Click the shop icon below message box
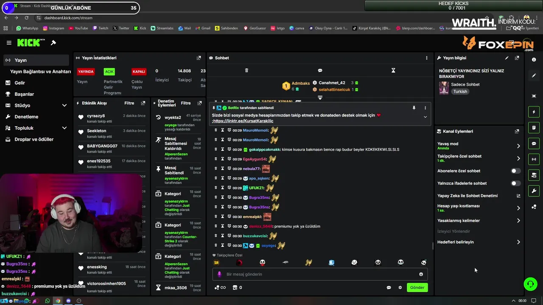Image resolution: width=543 pixels, height=305 pixels. (x=235, y=288)
